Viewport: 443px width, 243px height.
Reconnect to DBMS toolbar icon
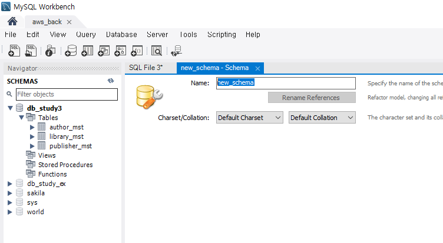177,51
